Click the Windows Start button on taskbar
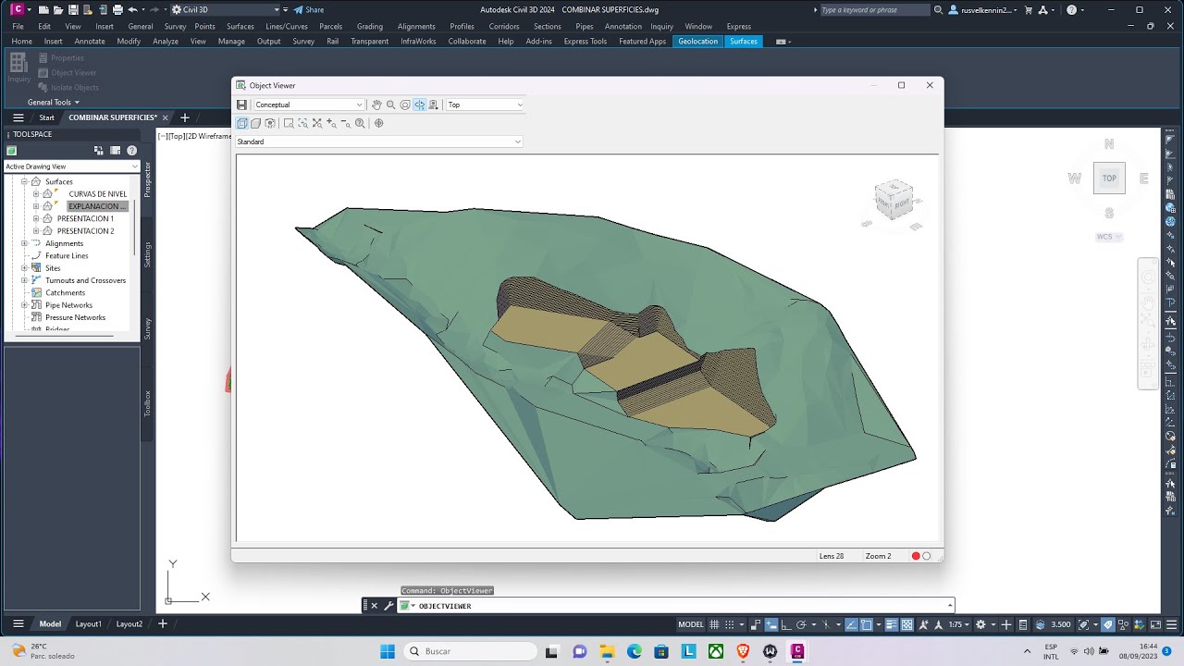The height and width of the screenshot is (666, 1184). [388, 651]
